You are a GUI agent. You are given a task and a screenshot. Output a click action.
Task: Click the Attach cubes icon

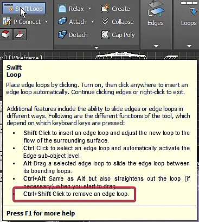coord(62,22)
